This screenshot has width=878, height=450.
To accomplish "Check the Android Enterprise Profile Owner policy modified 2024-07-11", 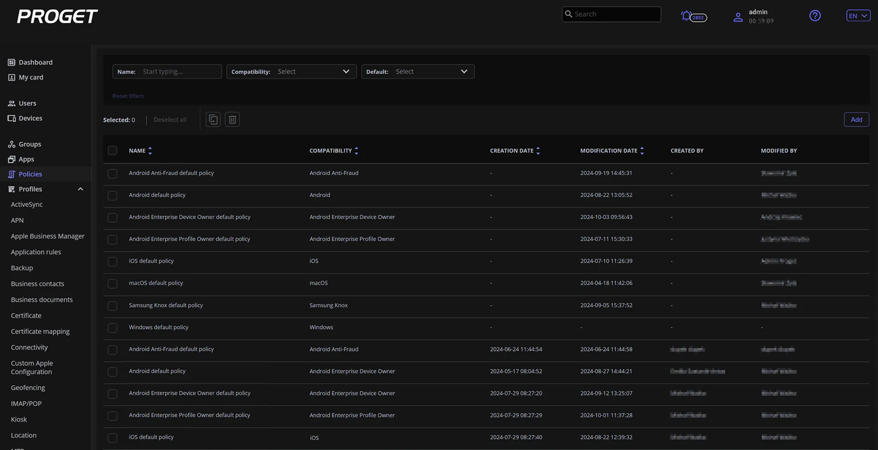I will coord(112,240).
